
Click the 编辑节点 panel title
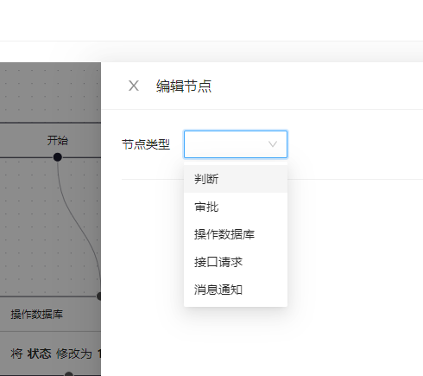click(x=184, y=86)
